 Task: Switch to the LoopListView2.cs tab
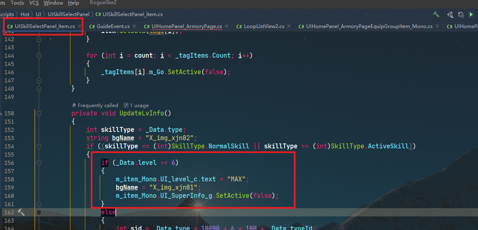264,26
